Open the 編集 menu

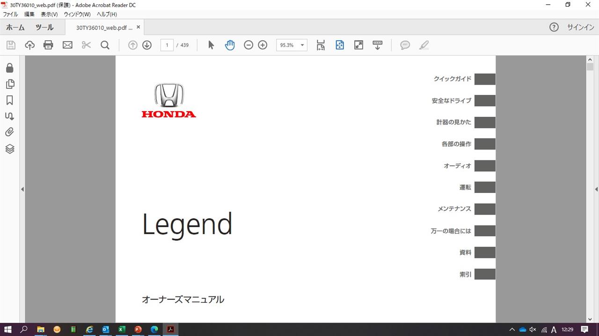click(x=29, y=14)
